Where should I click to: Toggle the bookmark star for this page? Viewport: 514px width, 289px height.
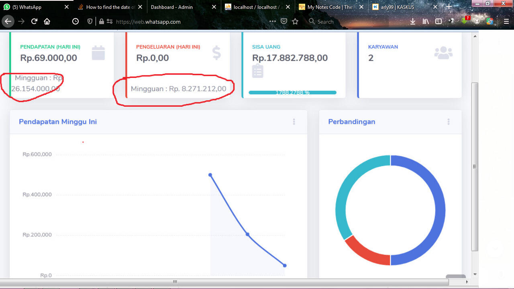295,21
